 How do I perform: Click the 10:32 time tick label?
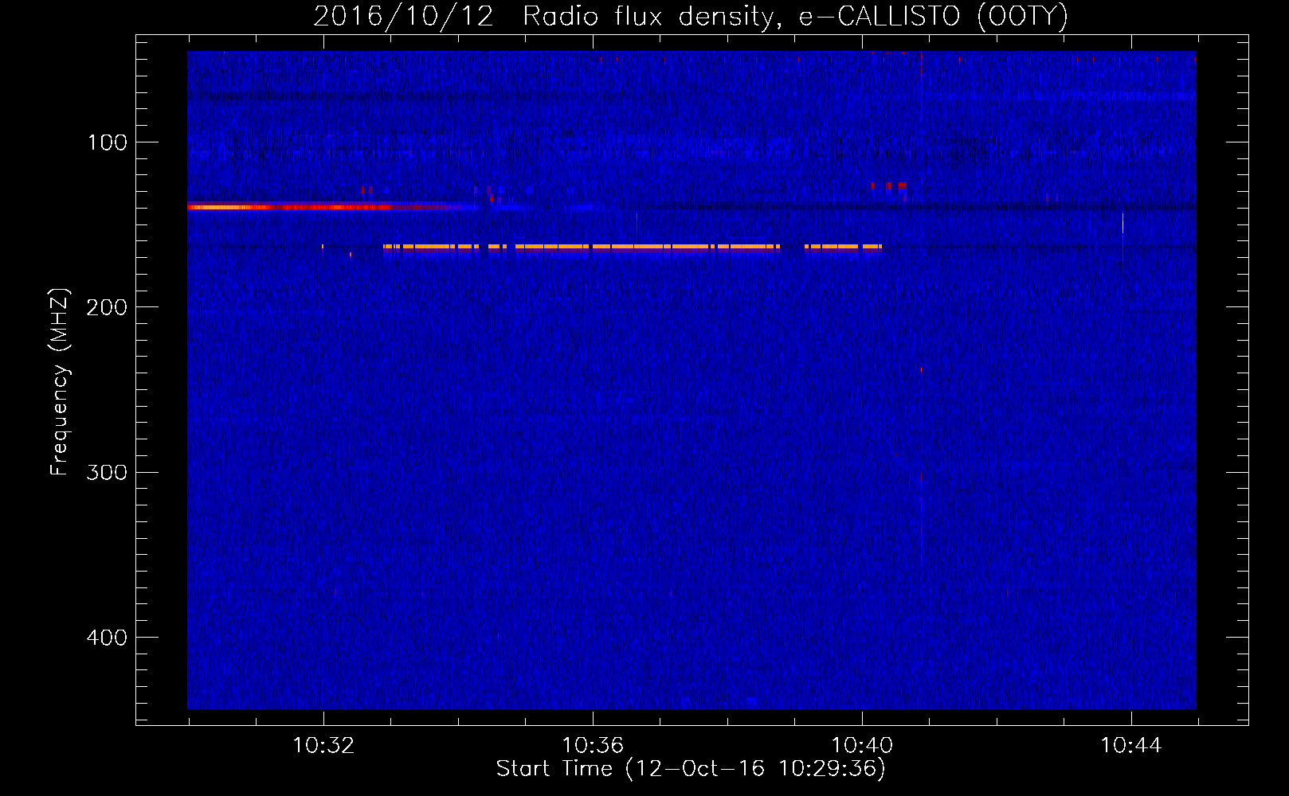click(323, 746)
